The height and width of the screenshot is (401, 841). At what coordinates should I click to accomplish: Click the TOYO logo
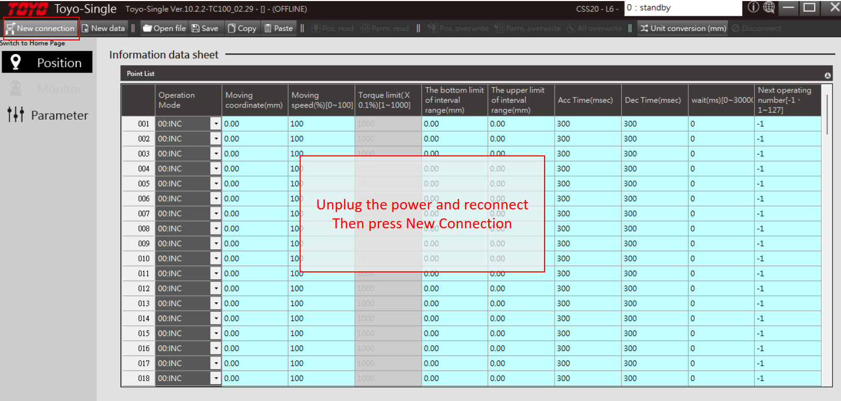coord(27,9)
